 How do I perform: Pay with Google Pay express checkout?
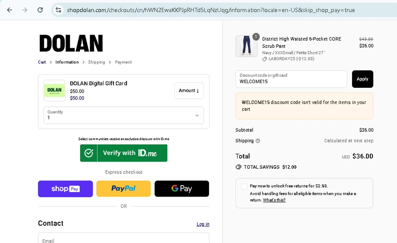pos(182,189)
